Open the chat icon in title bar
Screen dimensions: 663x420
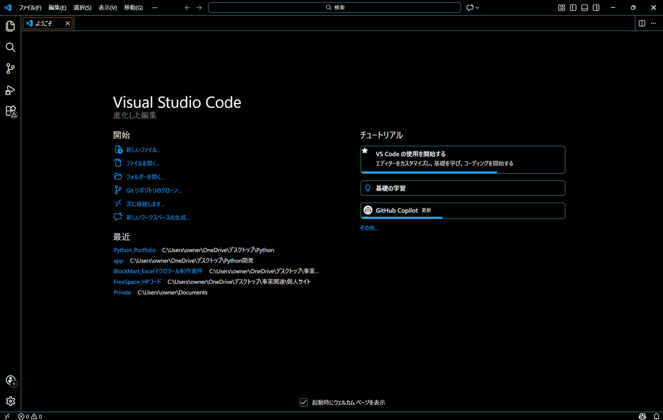pyautogui.click(x=470, y=8)
